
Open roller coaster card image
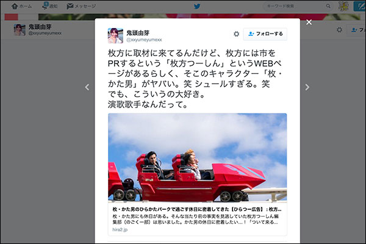pyautogui.click(x=197, y=157)
